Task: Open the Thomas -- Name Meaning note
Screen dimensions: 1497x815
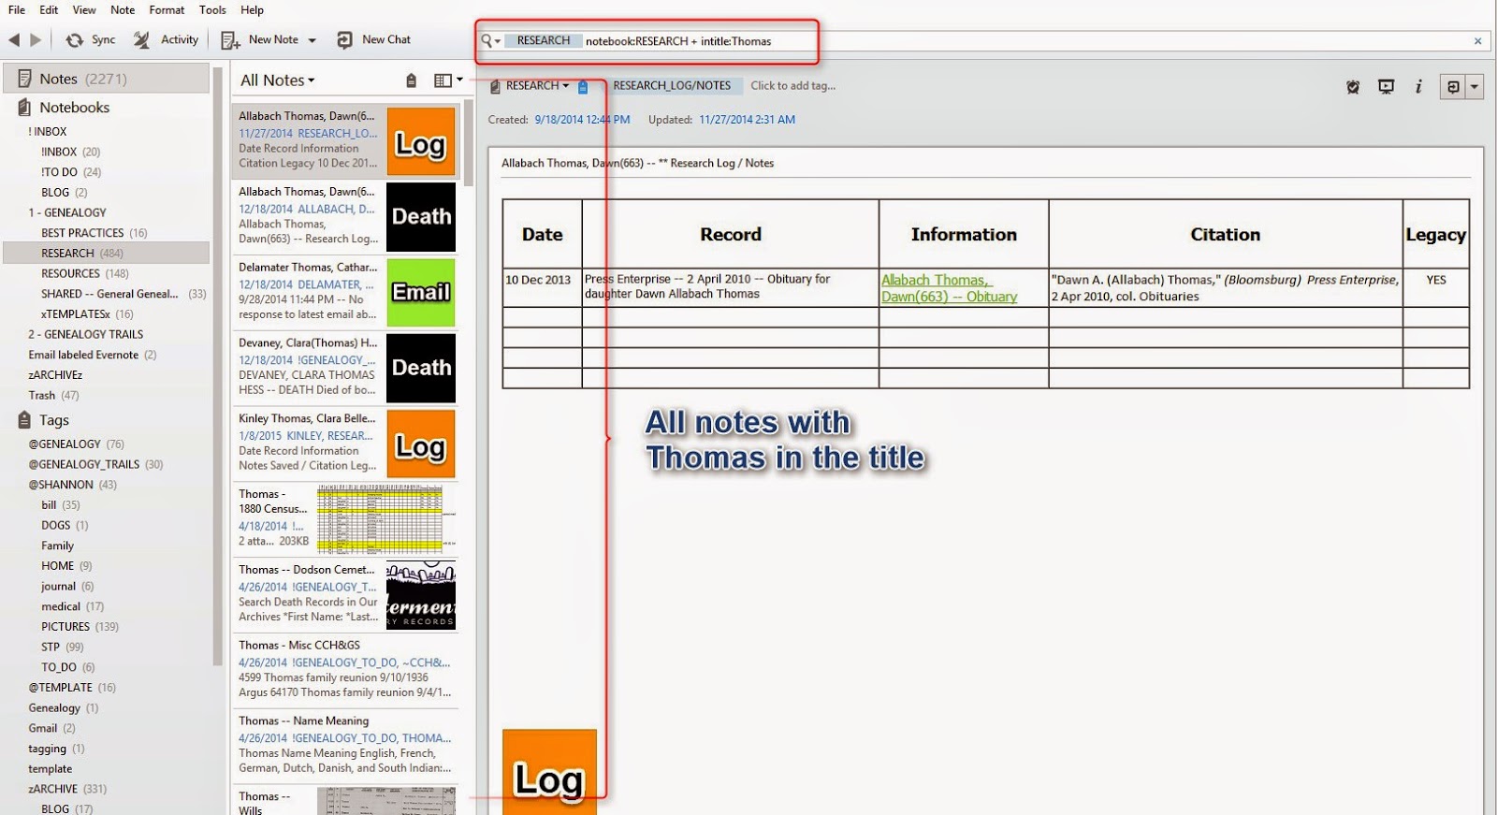Action: (x=345, y=746)
